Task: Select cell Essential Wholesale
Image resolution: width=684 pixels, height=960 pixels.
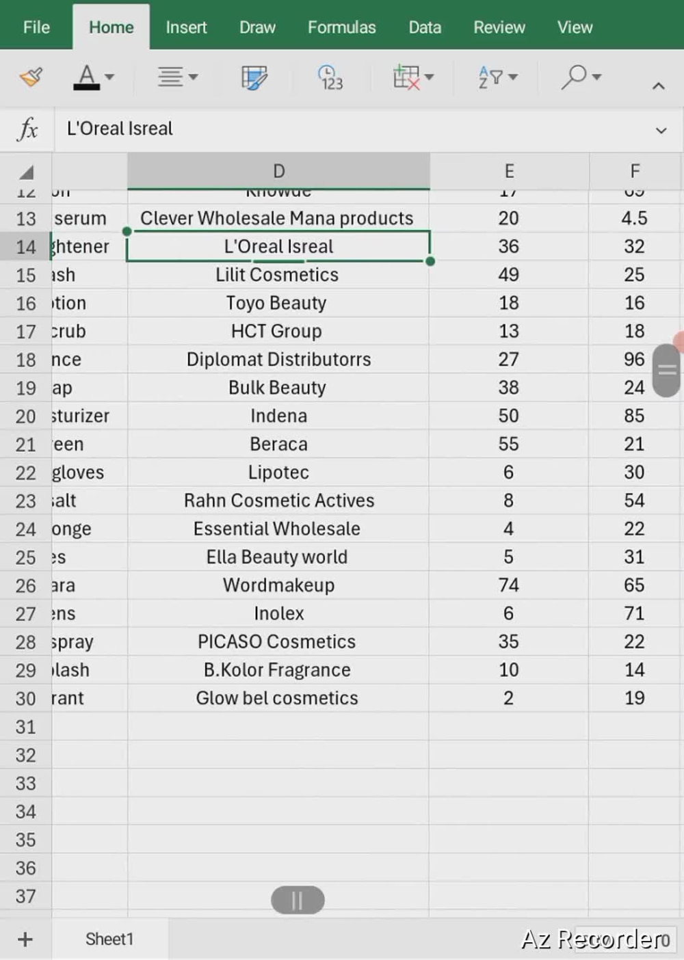Action: point(277,529)
